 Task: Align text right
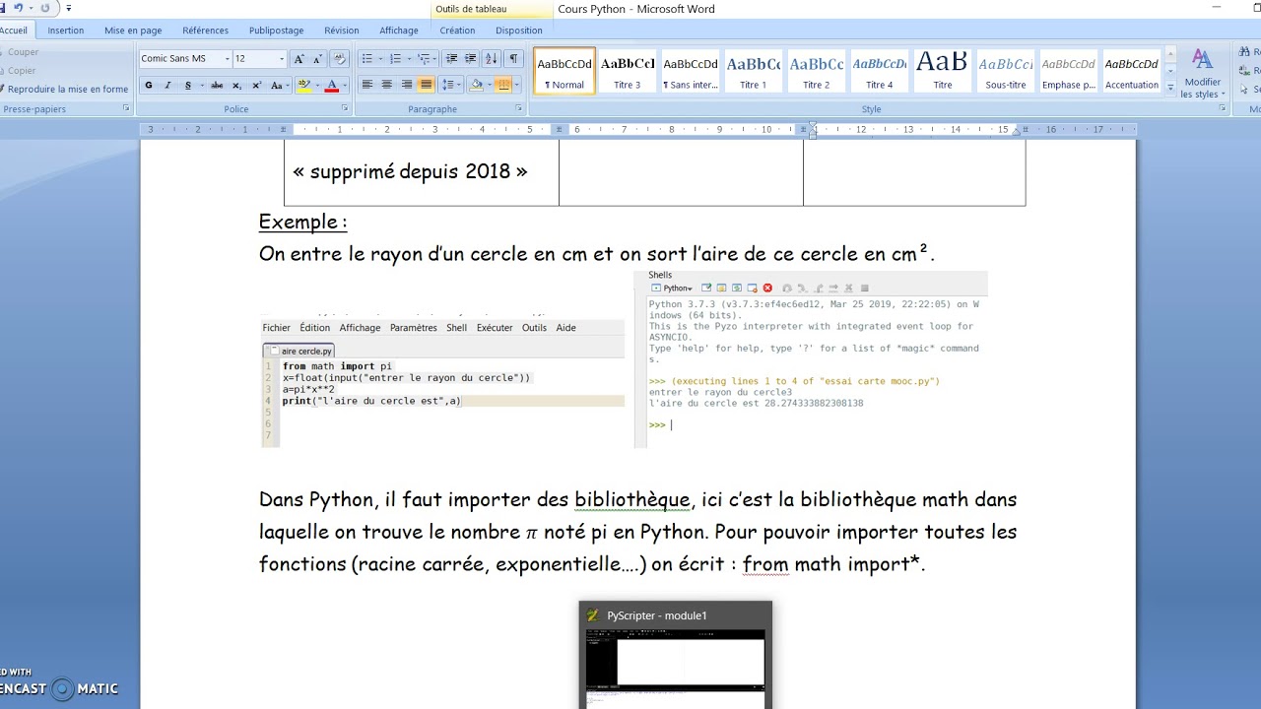406,85
